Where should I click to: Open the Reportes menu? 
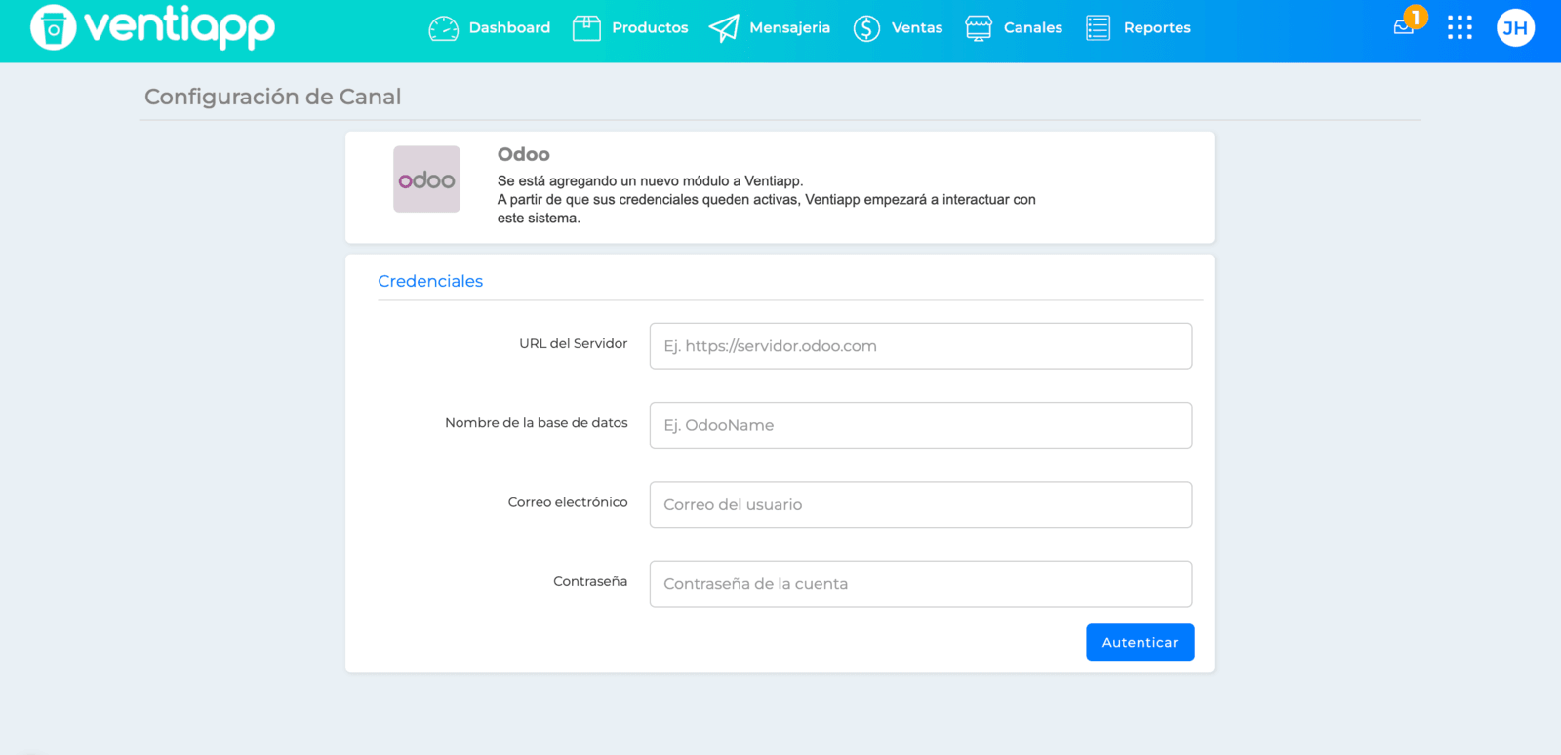1157,28
